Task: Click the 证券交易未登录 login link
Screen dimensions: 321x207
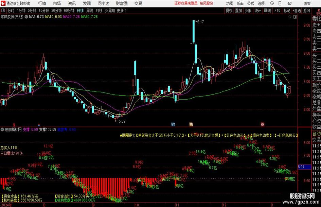Action: [186, 3]
